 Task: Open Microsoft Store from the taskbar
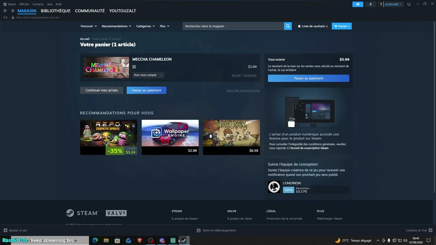[117, 241]
